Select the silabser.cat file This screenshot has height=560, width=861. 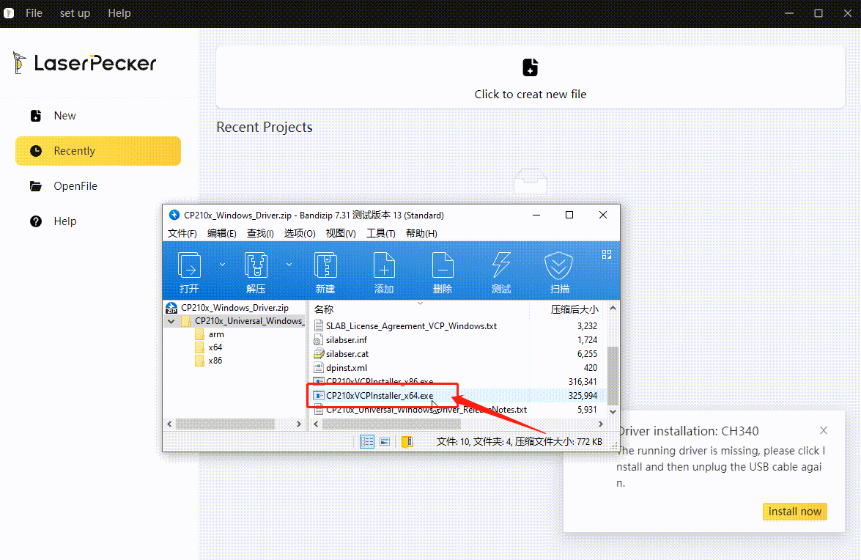coord(347,354)
